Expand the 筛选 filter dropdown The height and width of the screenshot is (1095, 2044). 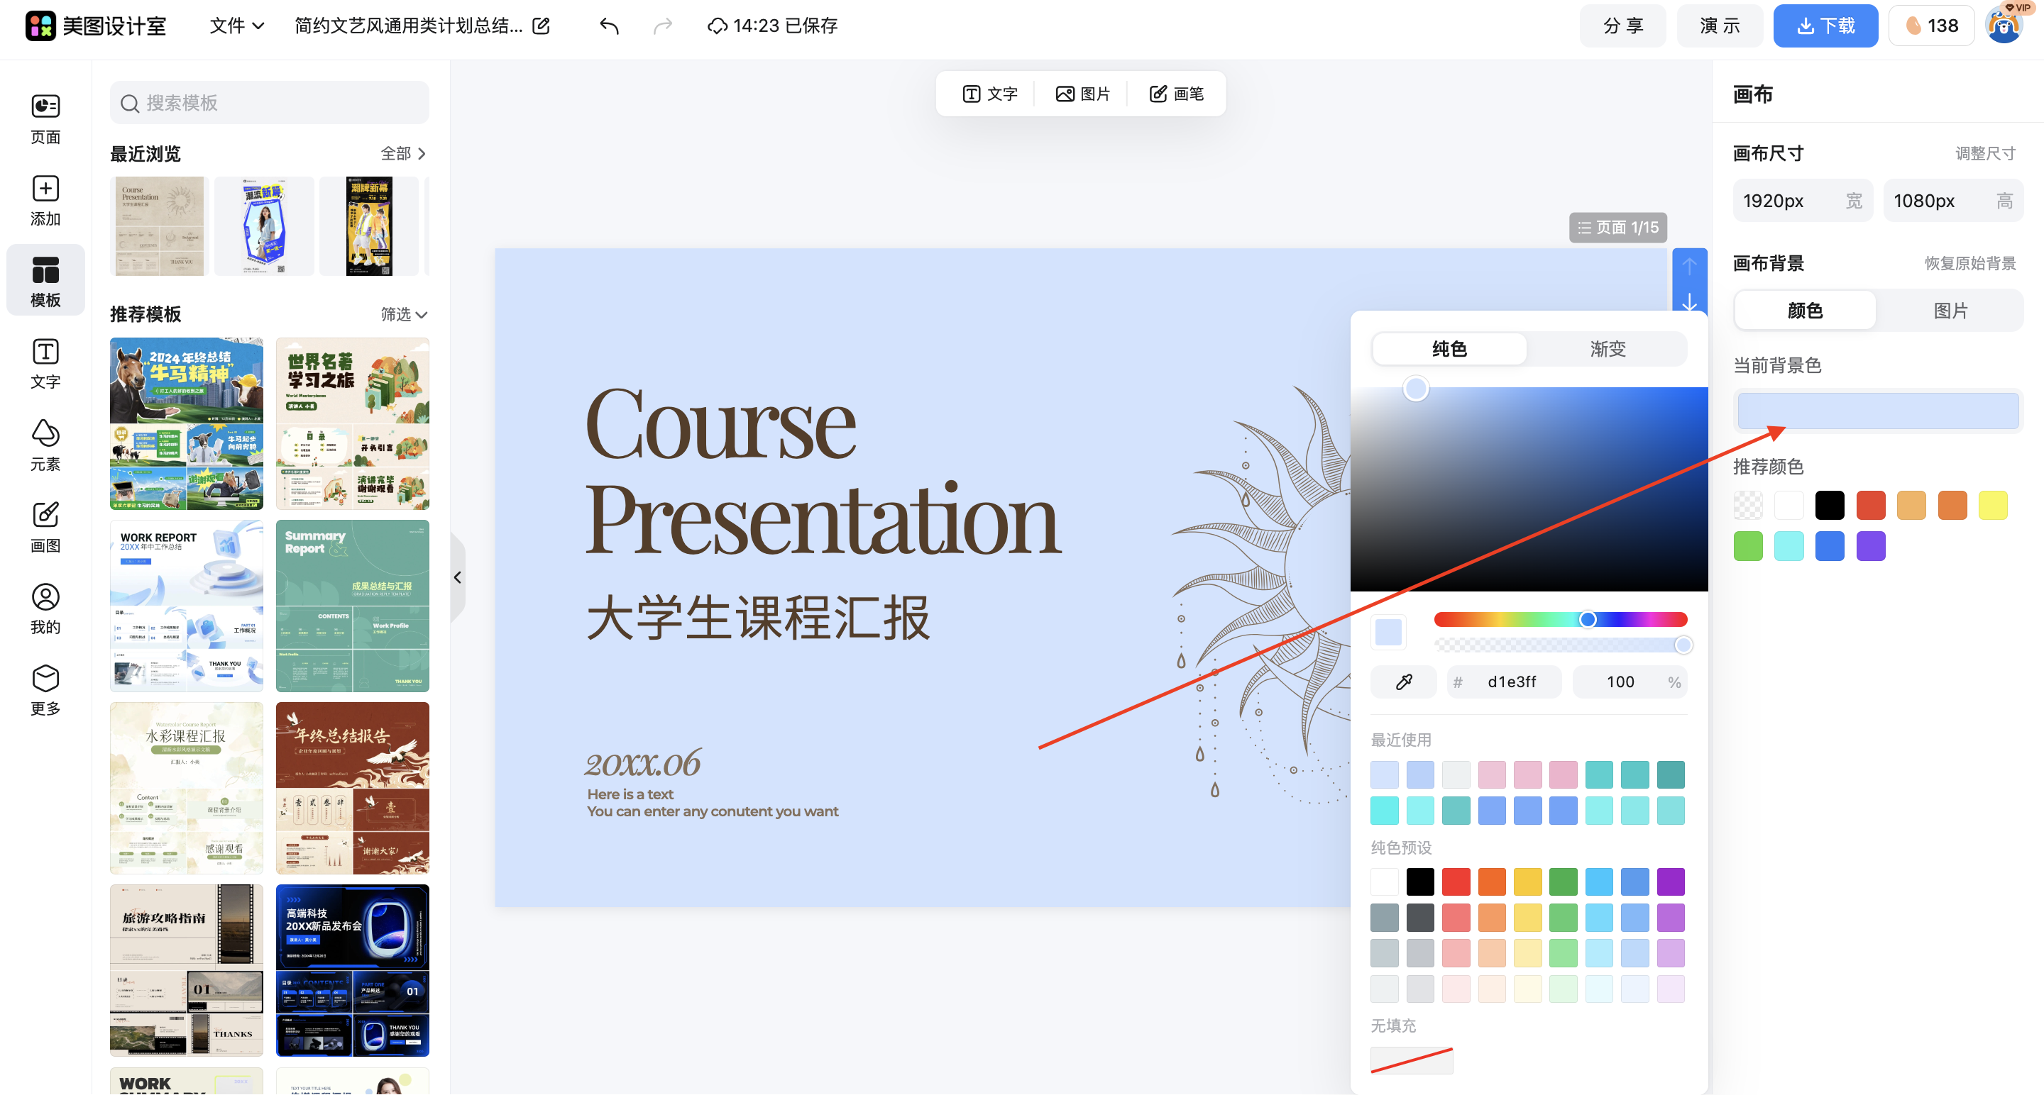403,315
